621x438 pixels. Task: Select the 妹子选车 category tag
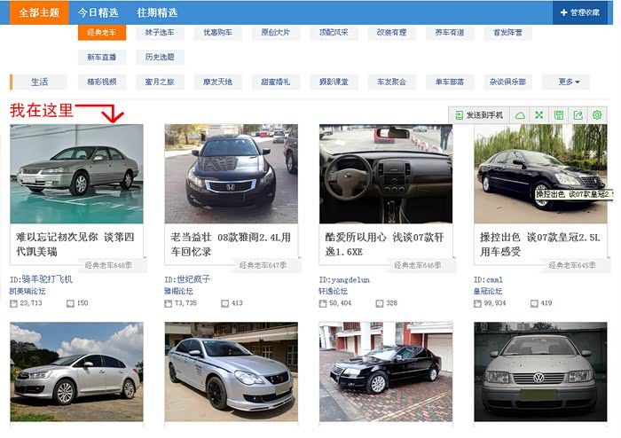(x=160, y=33)
